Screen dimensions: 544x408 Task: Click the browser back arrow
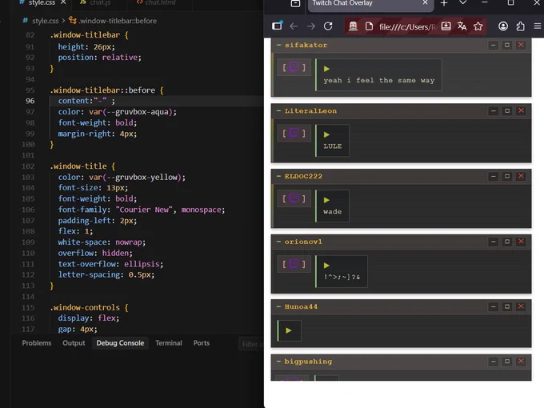pos(294,26)
